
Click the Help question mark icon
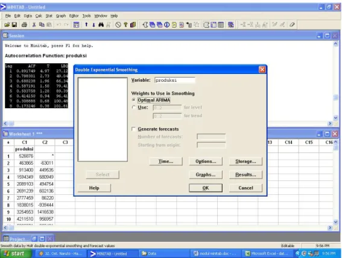click(125, 25)
